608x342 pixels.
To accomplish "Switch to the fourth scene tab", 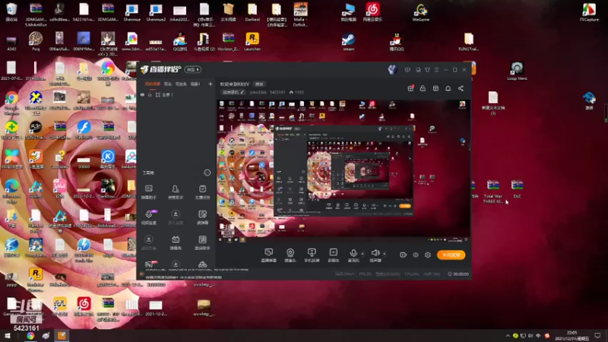I will tap(195, 84).
